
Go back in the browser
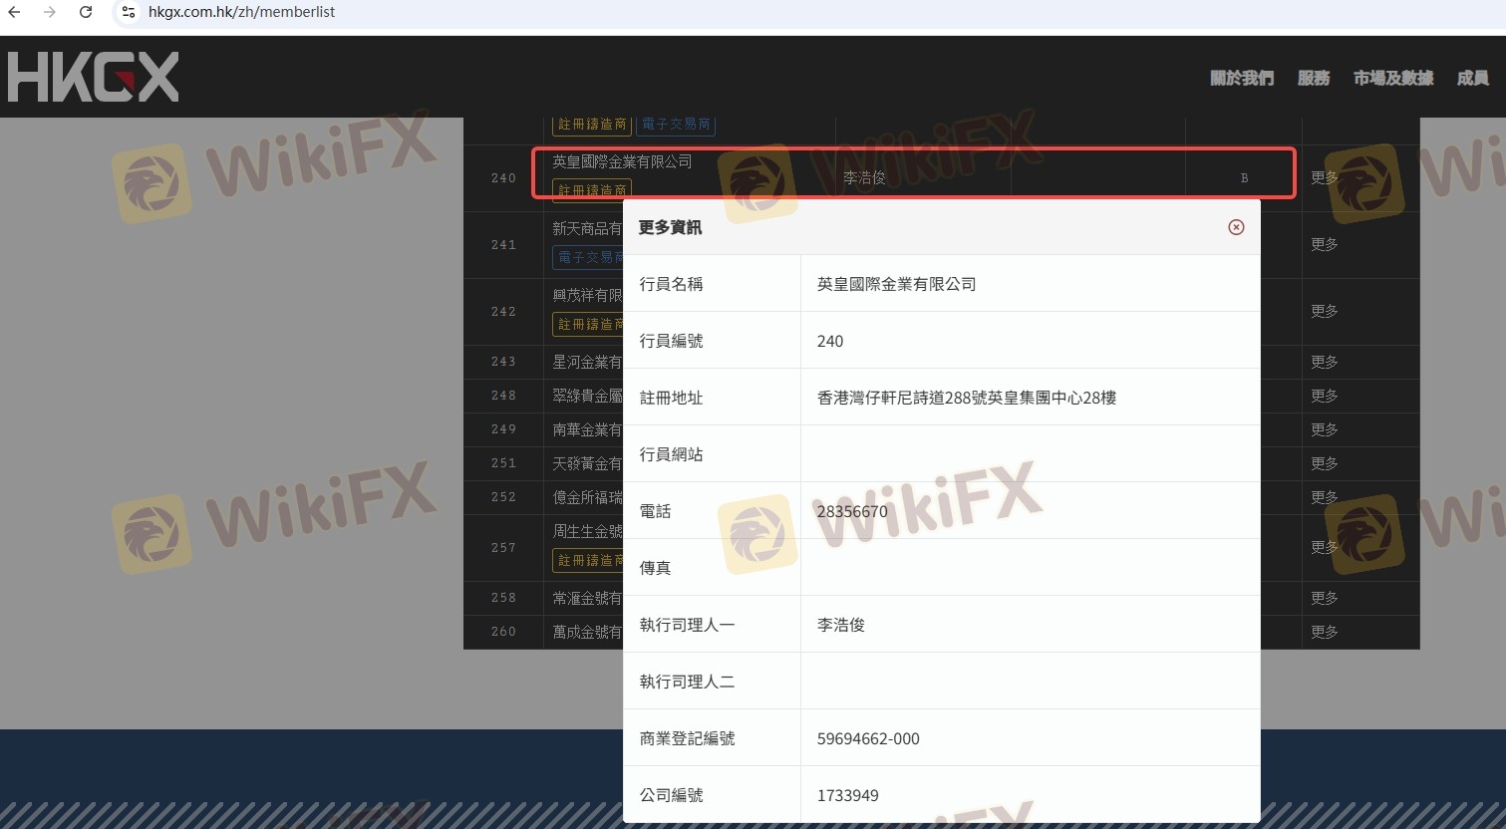[14, 12]
